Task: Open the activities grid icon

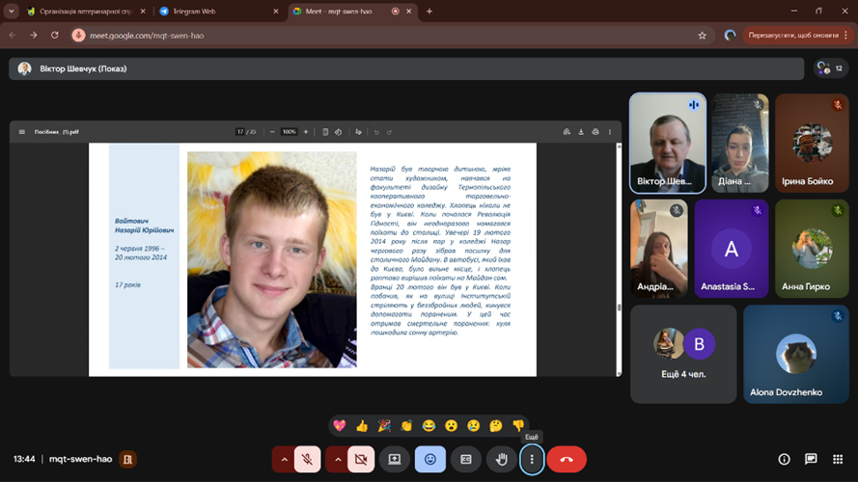Action: click(x=838, y=460)
